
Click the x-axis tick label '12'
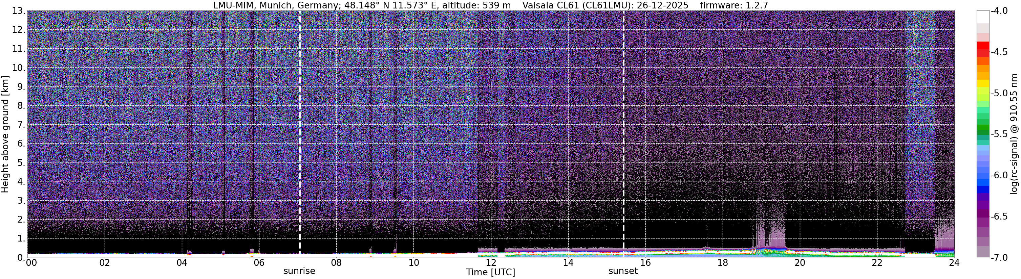click(x=491, y=263)
